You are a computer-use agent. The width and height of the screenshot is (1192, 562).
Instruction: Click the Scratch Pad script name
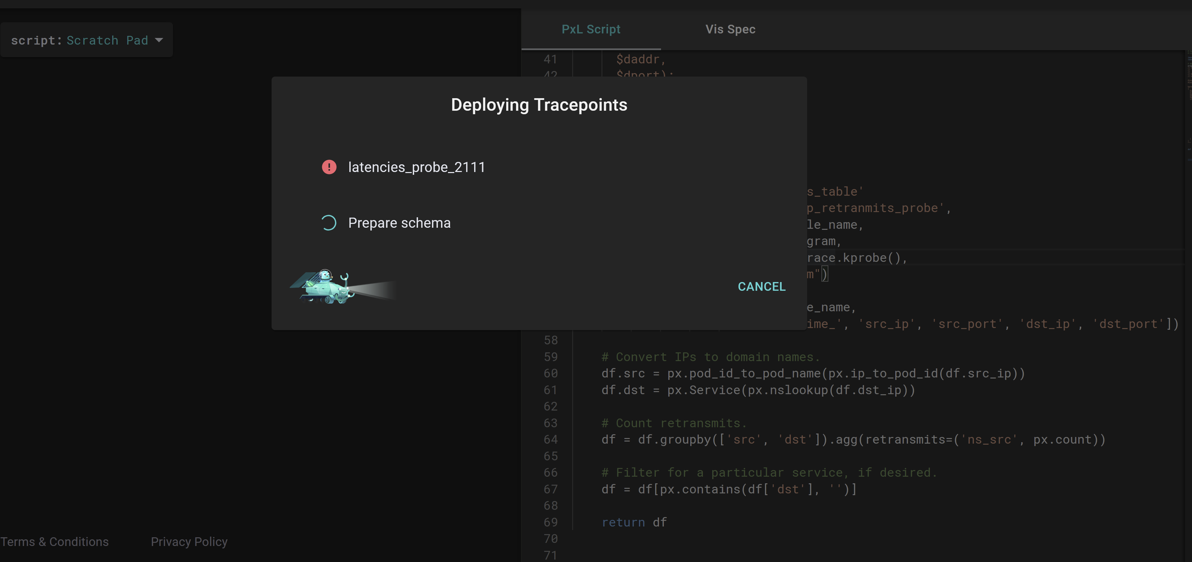(107, 40)
